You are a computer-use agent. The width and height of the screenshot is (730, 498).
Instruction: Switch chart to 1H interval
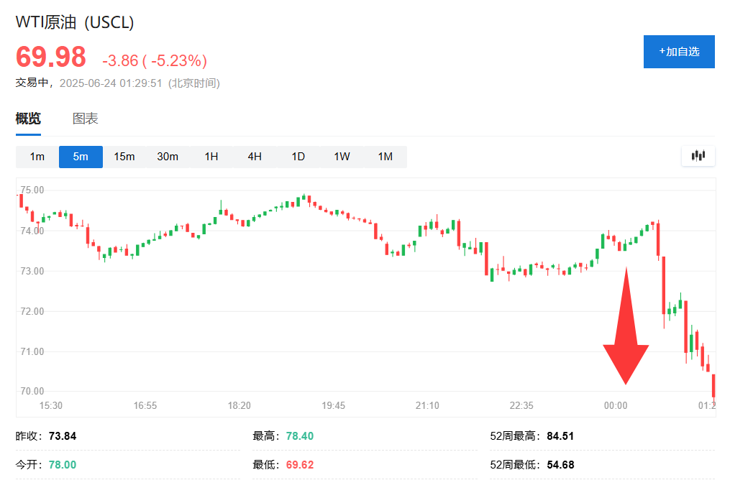(211, 157)
